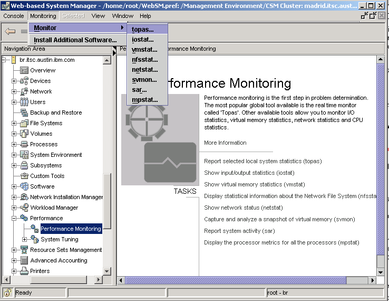Viewport: 389px width, 301px height.
Task: Open the Help menu
Action: 145,16
